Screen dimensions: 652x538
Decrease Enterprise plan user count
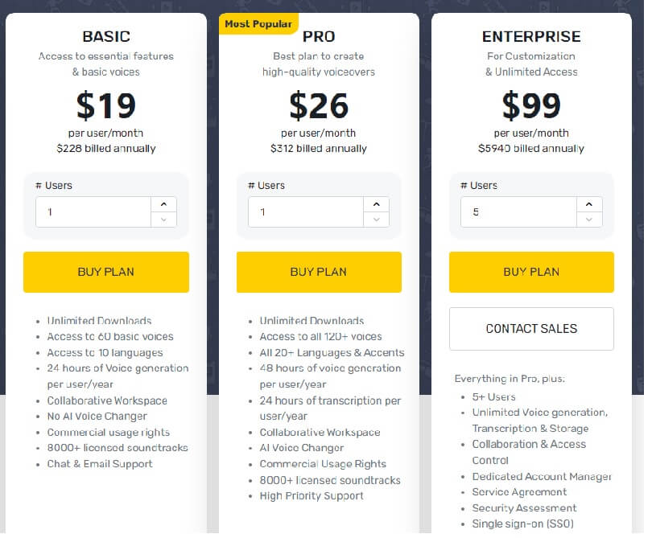tap(589, 220)
